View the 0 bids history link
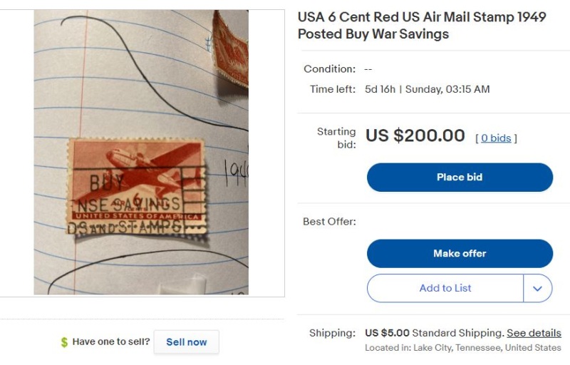 tap(496, 138)
